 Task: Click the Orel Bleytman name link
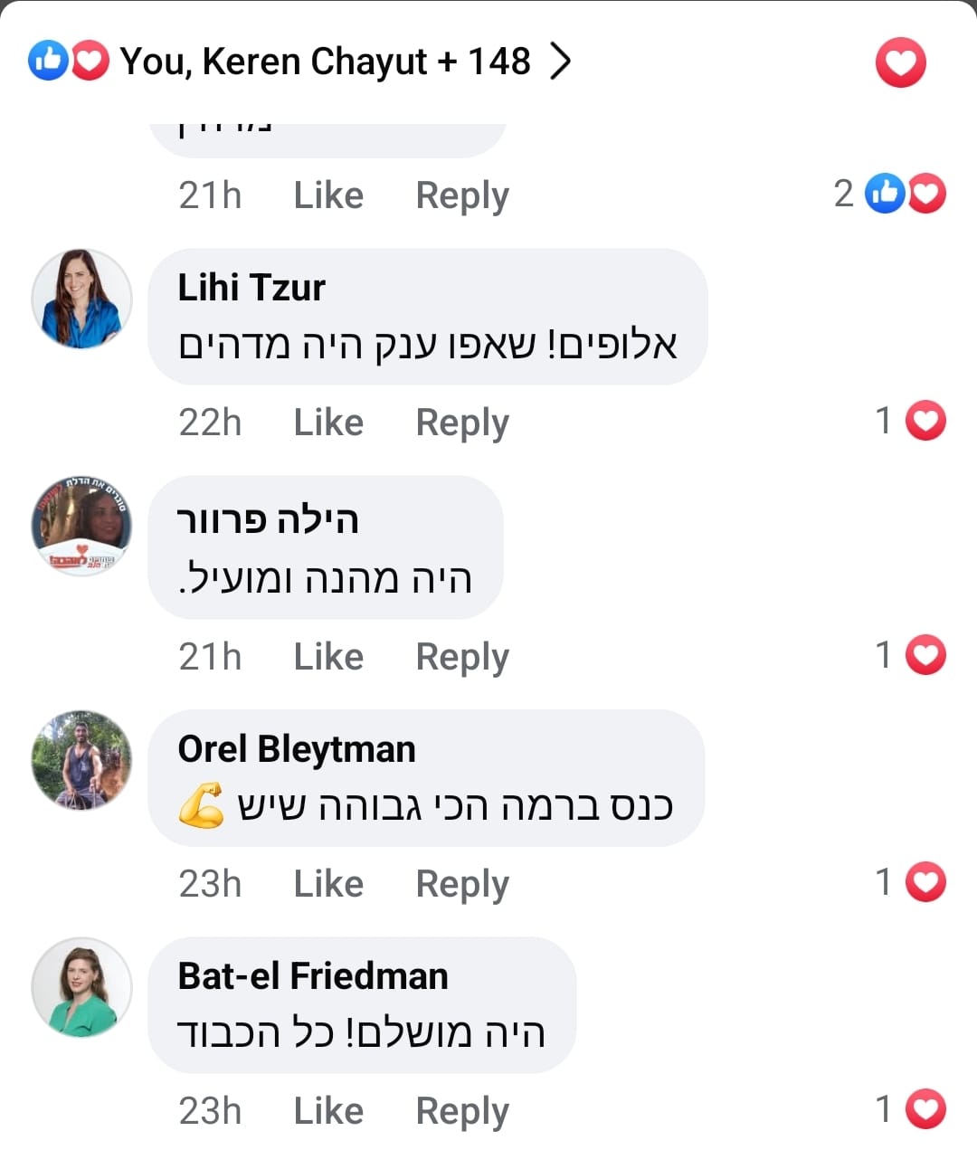(x=297, y=749)
